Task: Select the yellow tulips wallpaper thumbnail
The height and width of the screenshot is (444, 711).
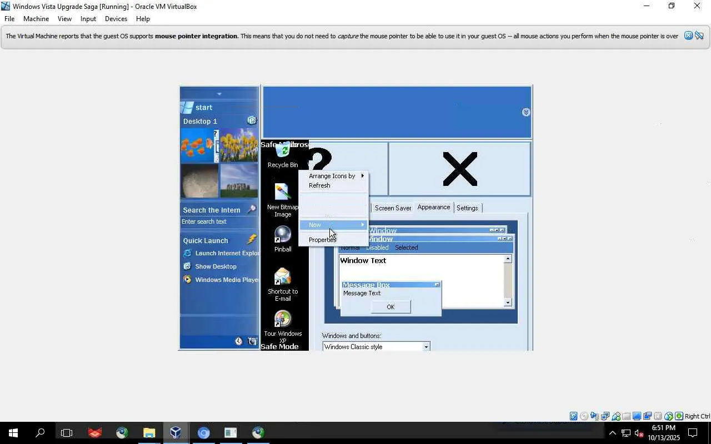Action: [239, 146]
